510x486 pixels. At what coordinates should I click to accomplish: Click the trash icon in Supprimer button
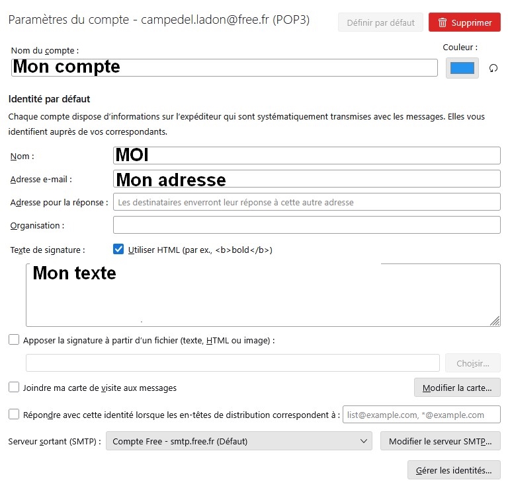click(443, 22)
